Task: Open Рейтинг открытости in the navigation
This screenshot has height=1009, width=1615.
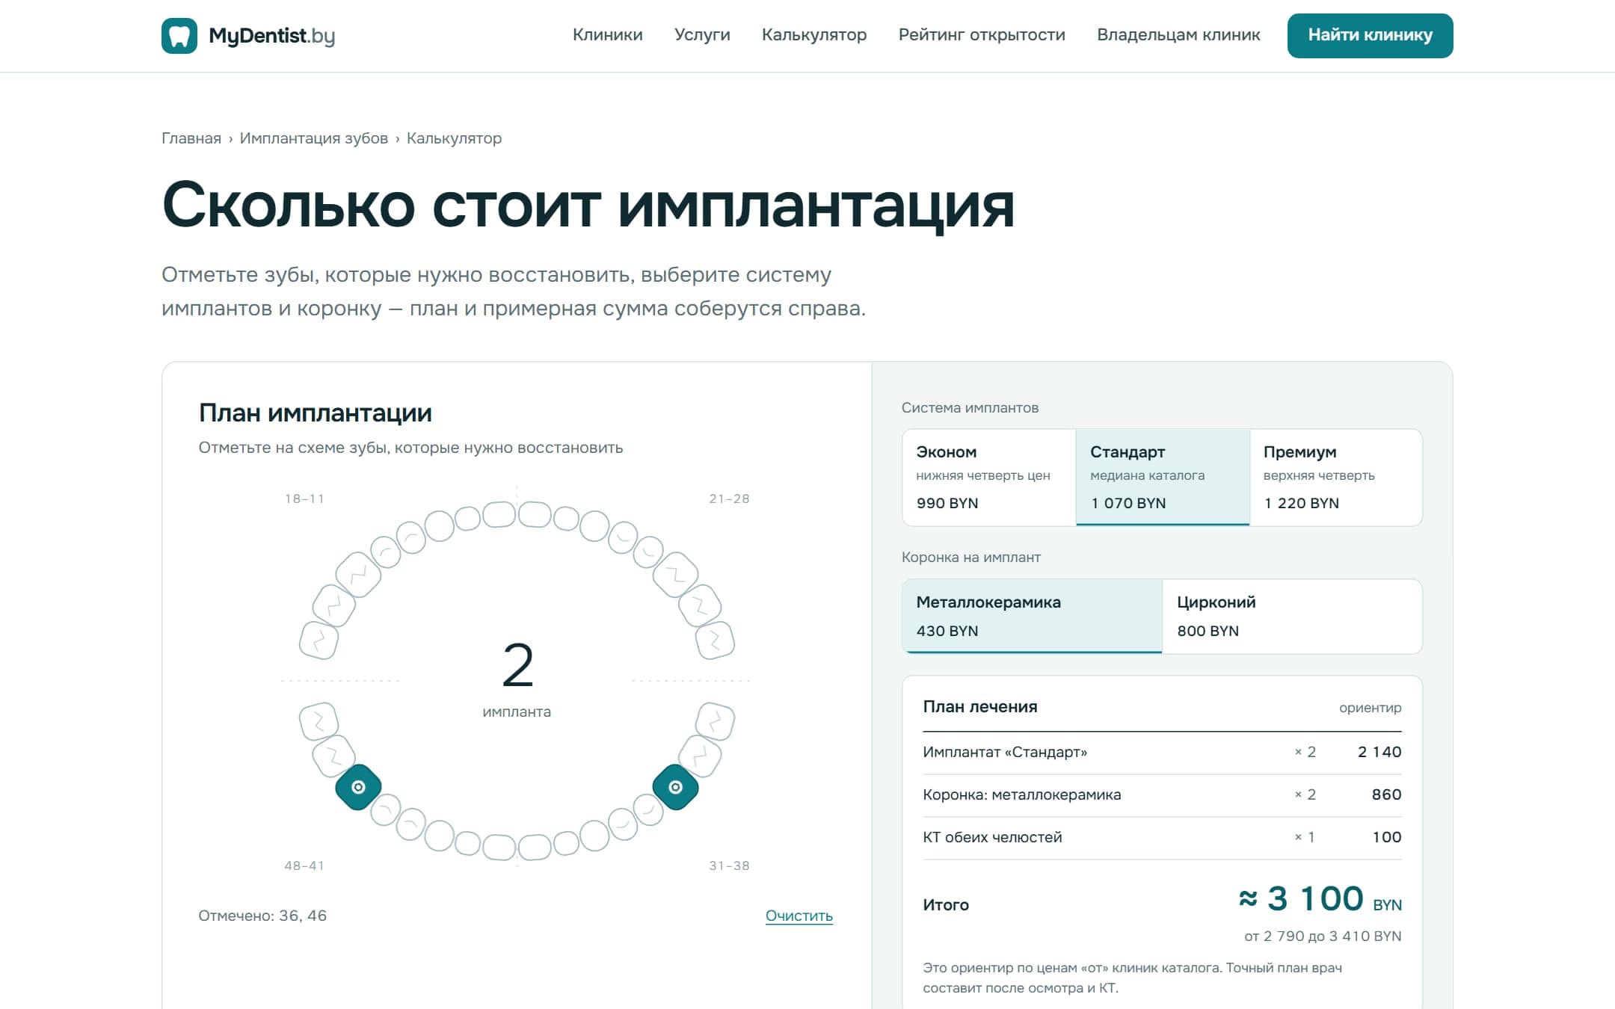Action: (x=982, y=35)
